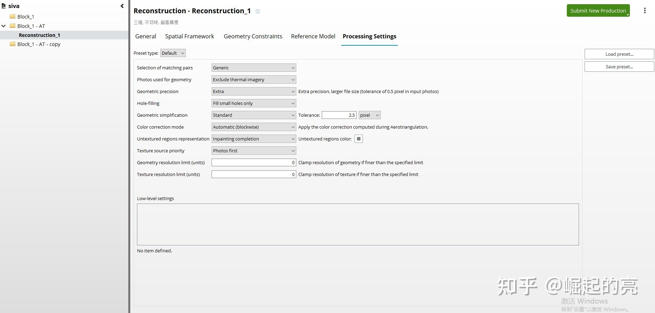Click the Block_1 - AT - copy folder icon
Viewport: 655px width, 313px height.
coord(13,44)
